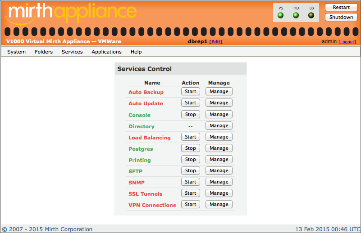361x233 pixels.
Task: Manage the Auto Update service
Action: pyautogui.click(x=219, y=103)
